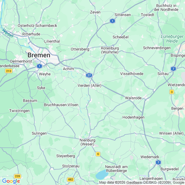Open the Google logo link
The width and height of the screenshot is (185, 185).
[11, 181]
